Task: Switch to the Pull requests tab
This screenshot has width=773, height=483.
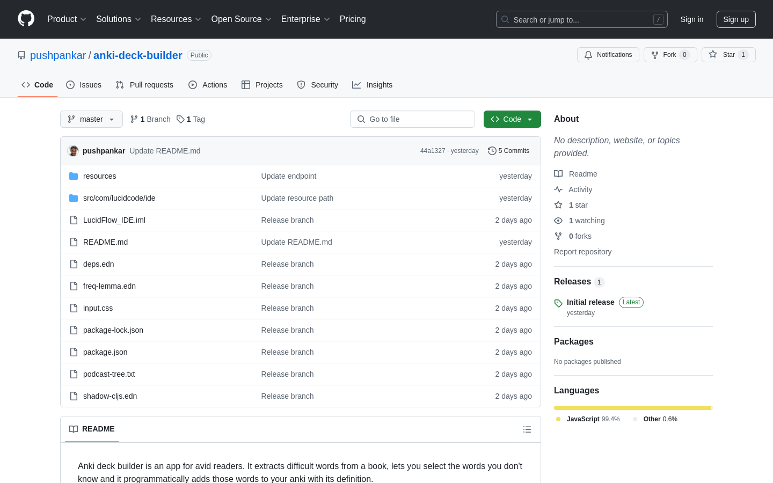Action: click(x=144, y=85)
